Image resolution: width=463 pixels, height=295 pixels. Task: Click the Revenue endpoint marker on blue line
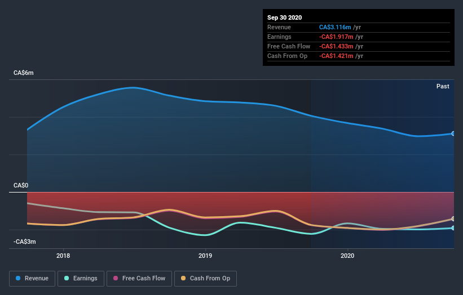[453, 133]
